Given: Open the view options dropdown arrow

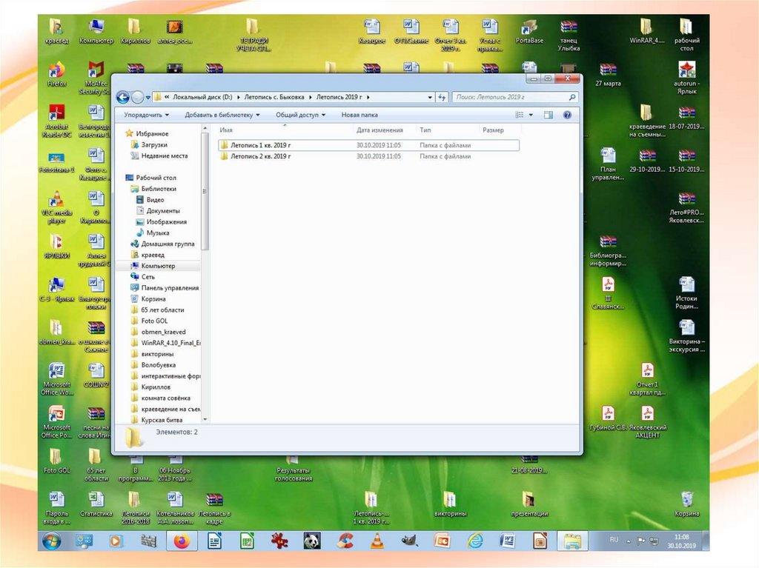Looking at the screenshot, I should [x=531, y=115].
